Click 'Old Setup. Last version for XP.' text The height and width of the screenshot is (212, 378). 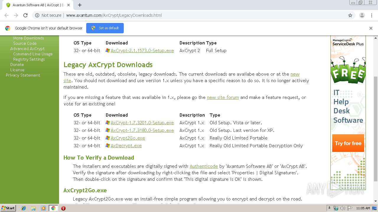(242, 130)
